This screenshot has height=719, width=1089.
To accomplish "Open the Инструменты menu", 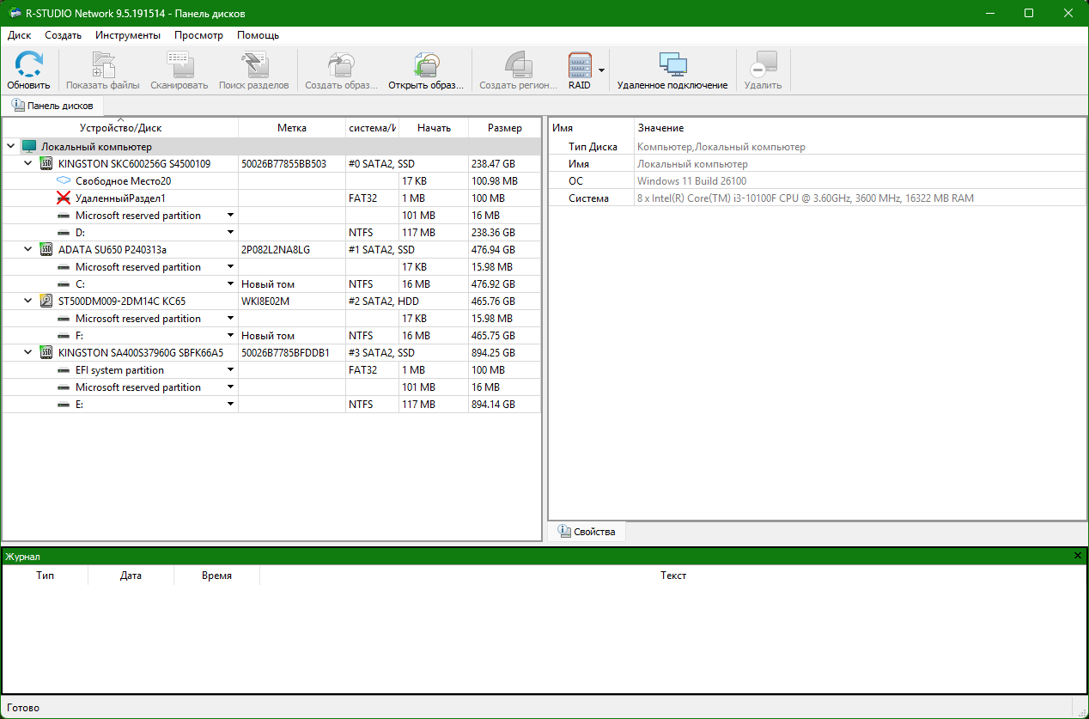I will point(128,35).
